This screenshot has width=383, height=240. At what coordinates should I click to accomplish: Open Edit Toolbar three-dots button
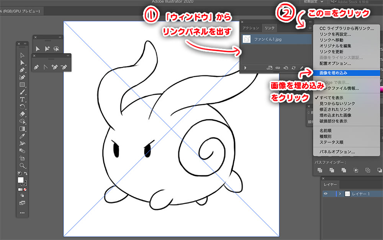point(22,213)
